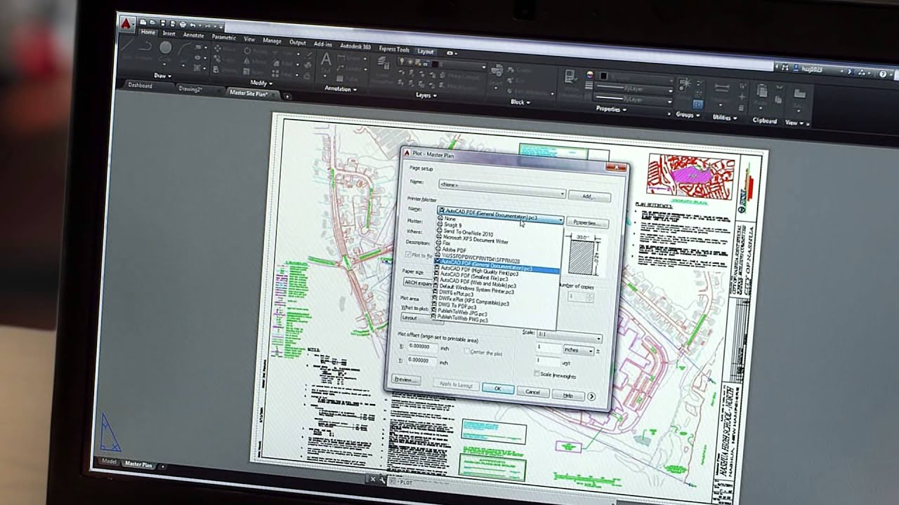Select "Send To OneNote 2010" printer
Viewport: 899px width, 505px height.
(x=468, y=233)
